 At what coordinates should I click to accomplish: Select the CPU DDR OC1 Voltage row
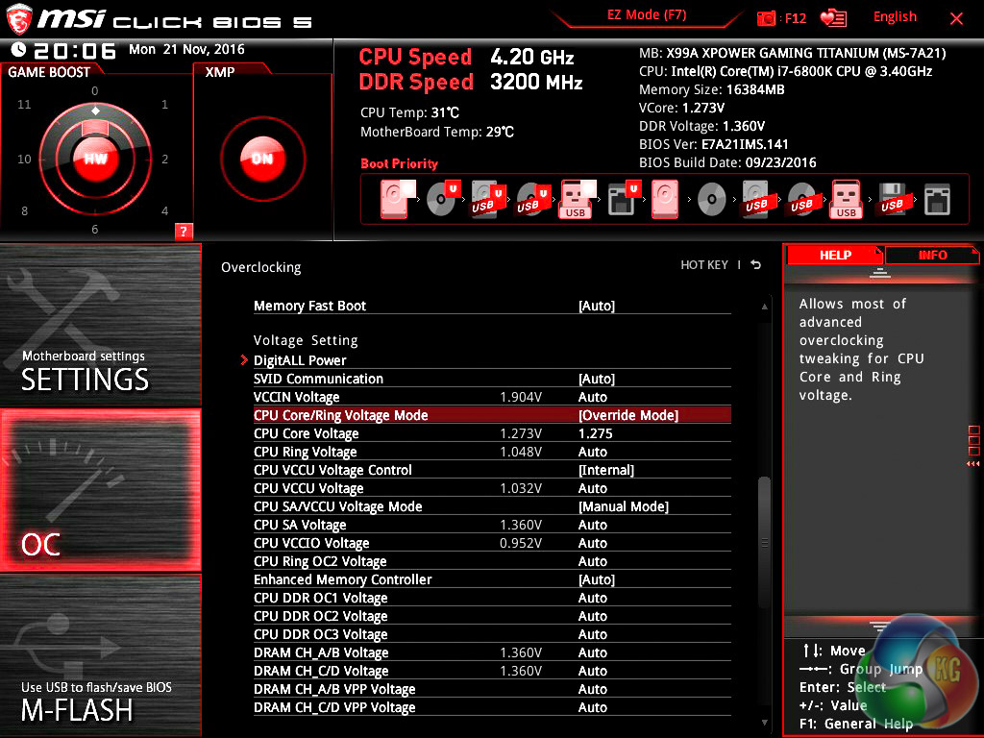(x=492, y=598)
